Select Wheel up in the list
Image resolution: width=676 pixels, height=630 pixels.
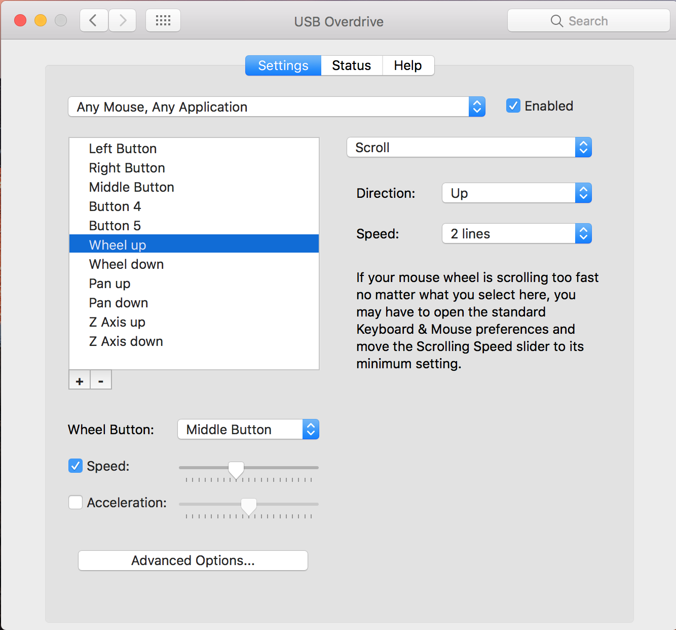[194, 244]
